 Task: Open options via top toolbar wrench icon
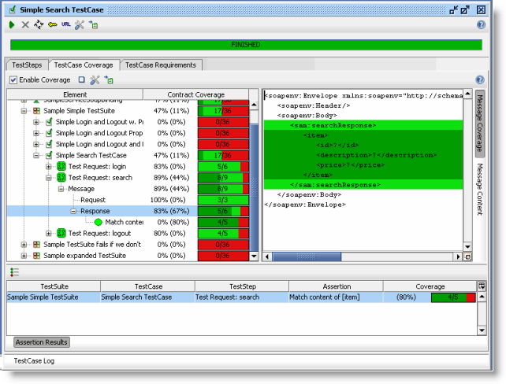79,25
